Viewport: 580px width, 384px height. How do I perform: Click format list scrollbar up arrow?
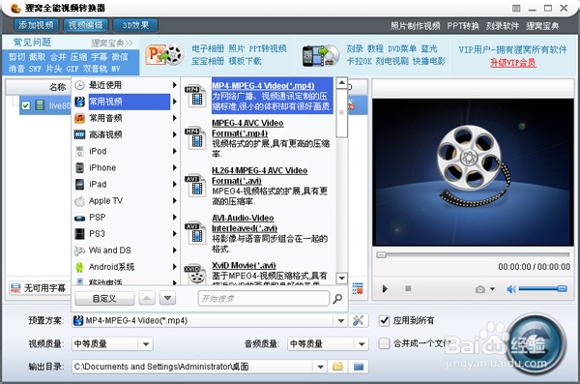(342, 83)
